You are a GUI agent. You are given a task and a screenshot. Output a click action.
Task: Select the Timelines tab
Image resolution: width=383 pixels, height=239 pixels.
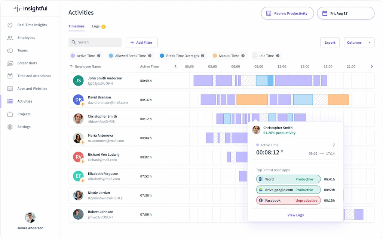pos(76,27)
